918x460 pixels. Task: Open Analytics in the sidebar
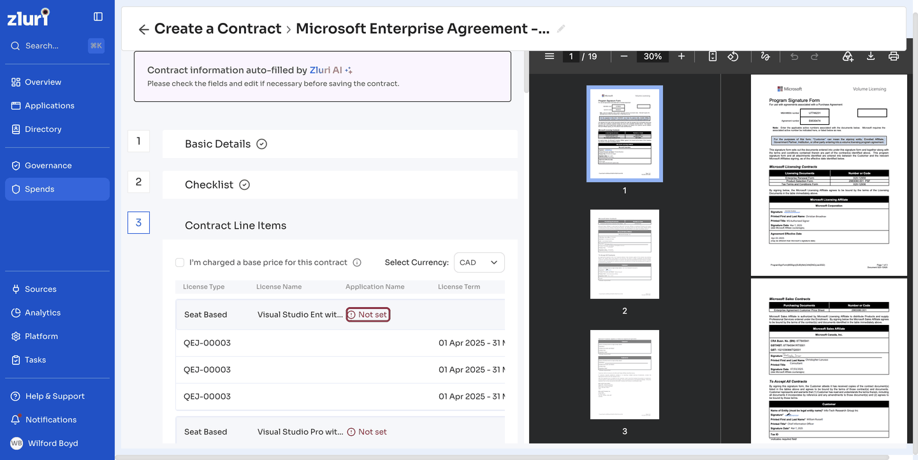[57, 313]
